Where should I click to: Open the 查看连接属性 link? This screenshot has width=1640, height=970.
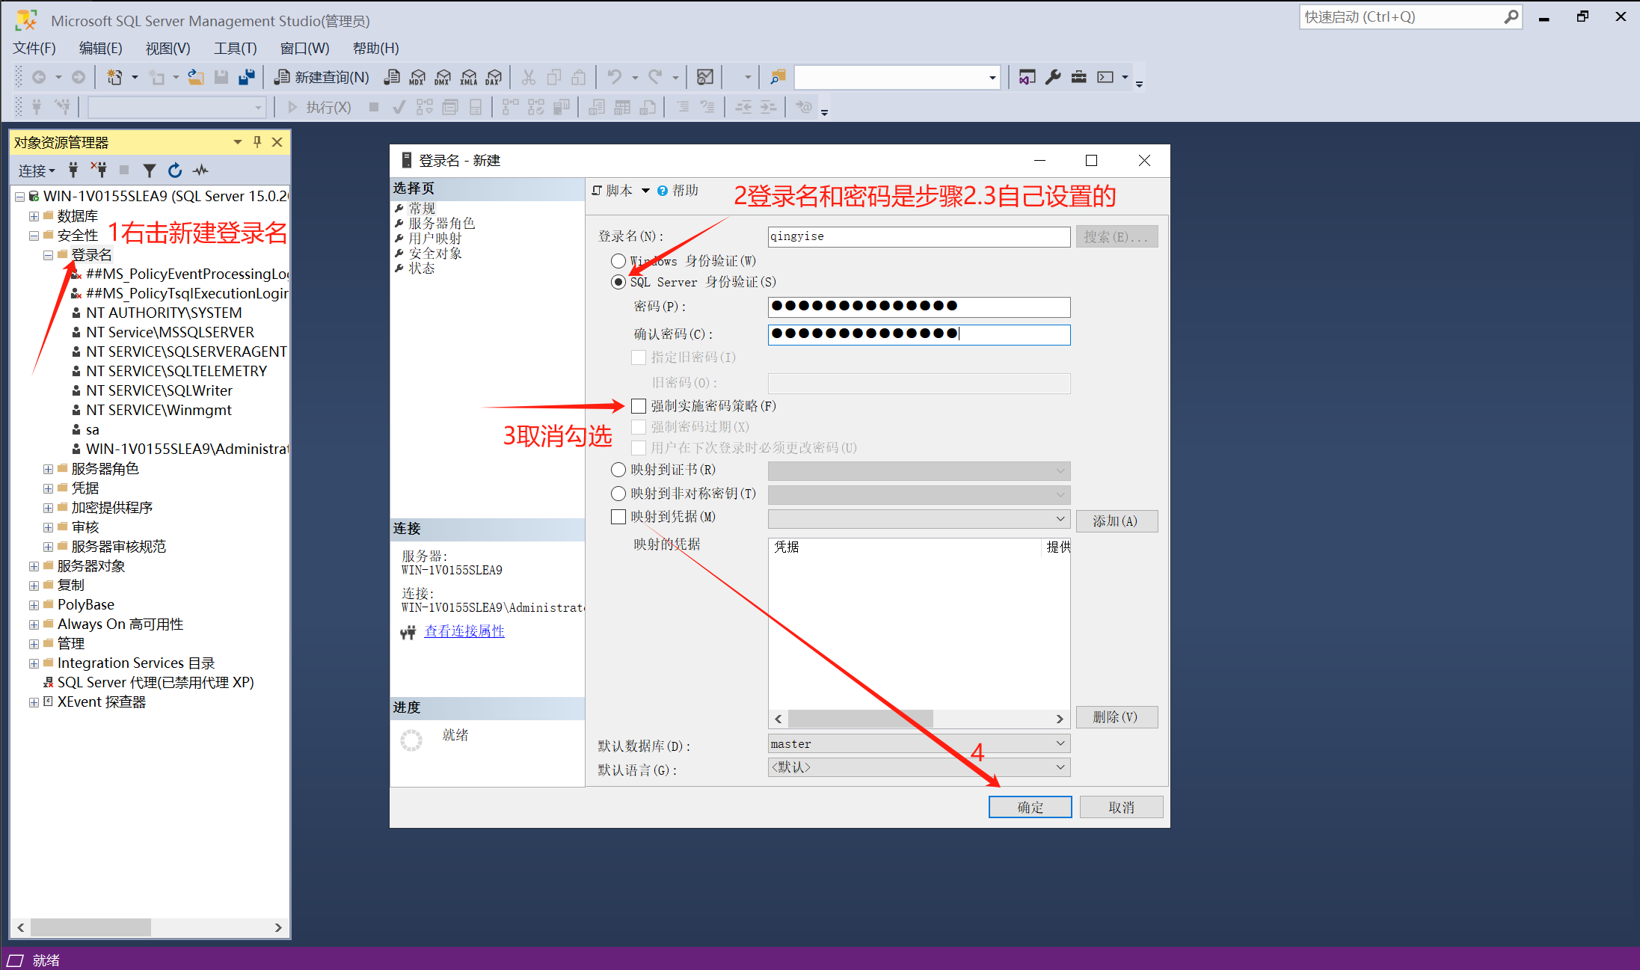click(464, 631)
